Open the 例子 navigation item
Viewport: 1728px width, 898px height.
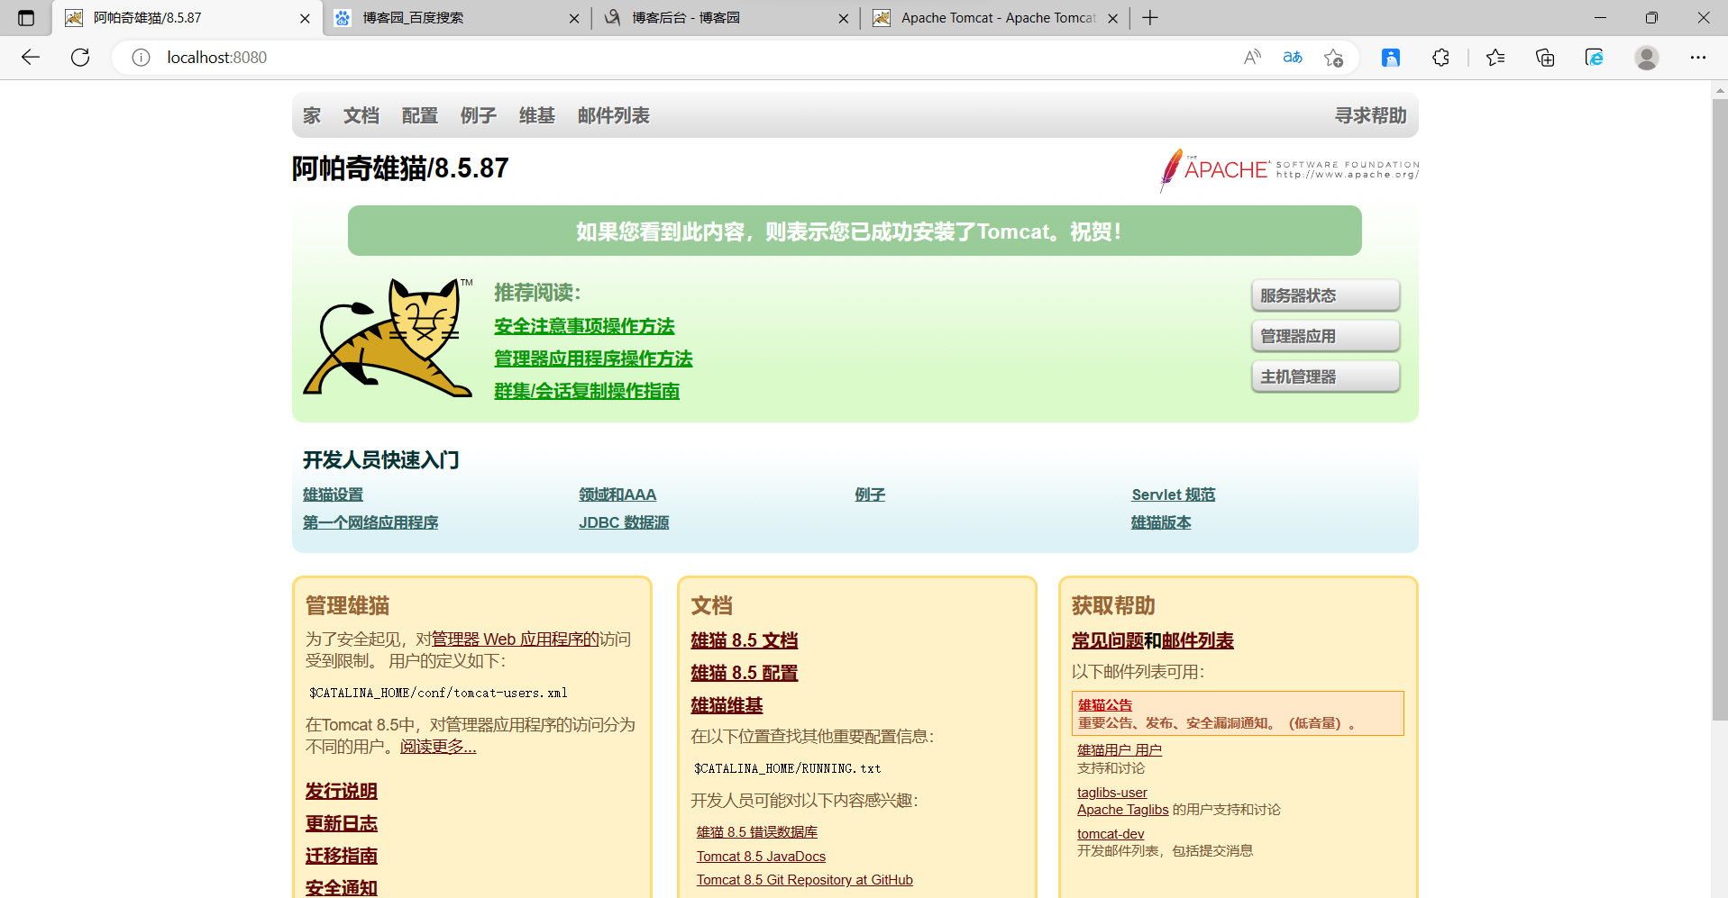click(x=479, y=116)
